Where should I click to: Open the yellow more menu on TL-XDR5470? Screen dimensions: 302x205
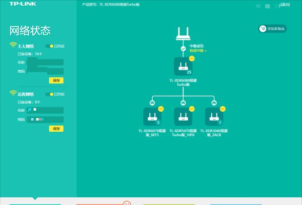click(x=192, y=109)
